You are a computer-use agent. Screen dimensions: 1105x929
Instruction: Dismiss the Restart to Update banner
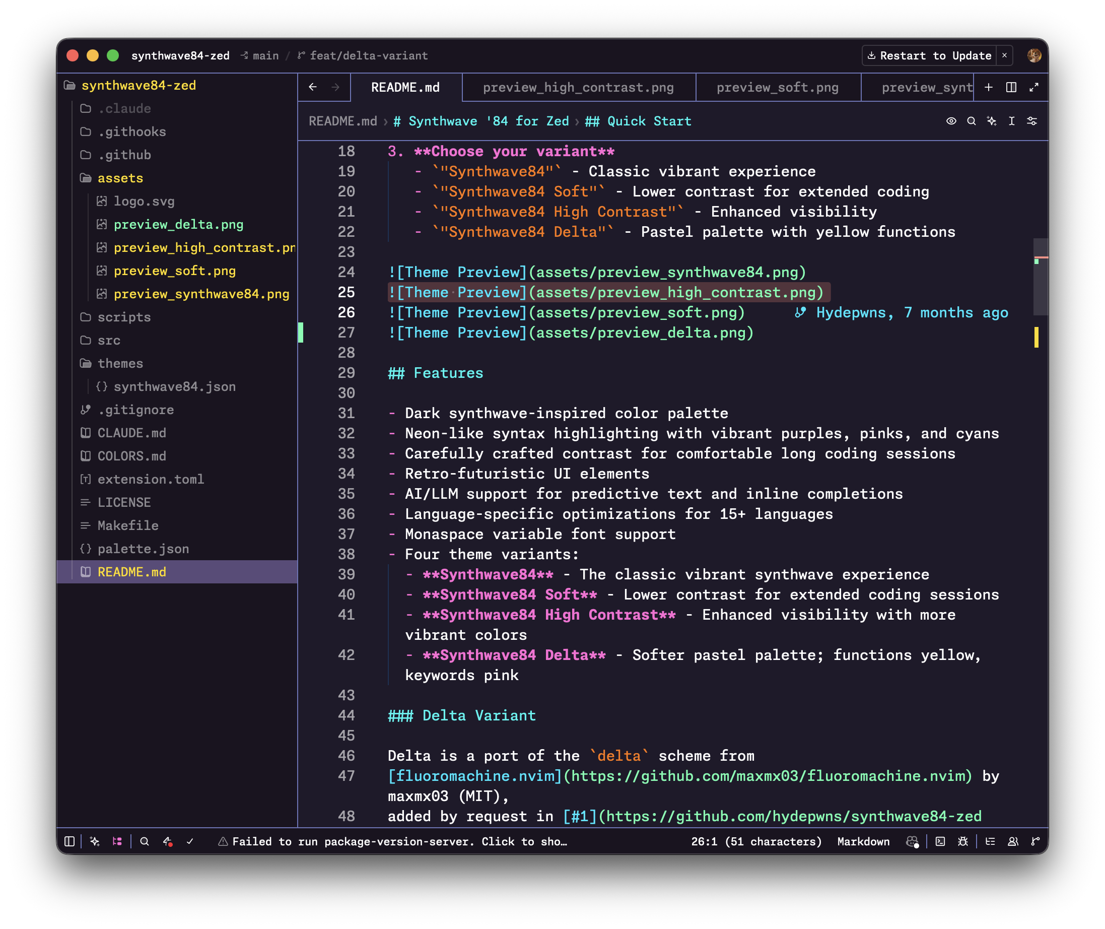pyautogui.click(x=1004, y=55)
